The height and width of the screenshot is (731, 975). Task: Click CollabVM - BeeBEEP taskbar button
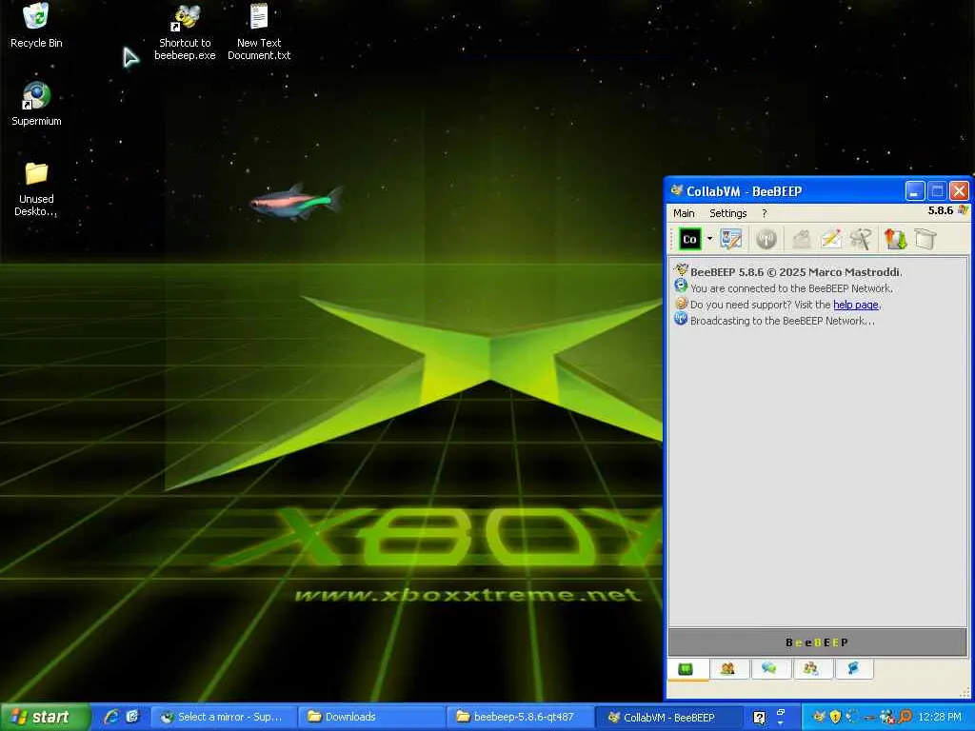pyautogui.click(x=667, y=717)
